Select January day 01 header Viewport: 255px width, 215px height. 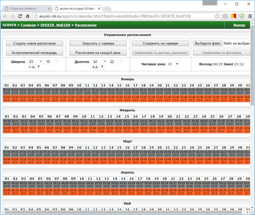(x=7, y=85)
